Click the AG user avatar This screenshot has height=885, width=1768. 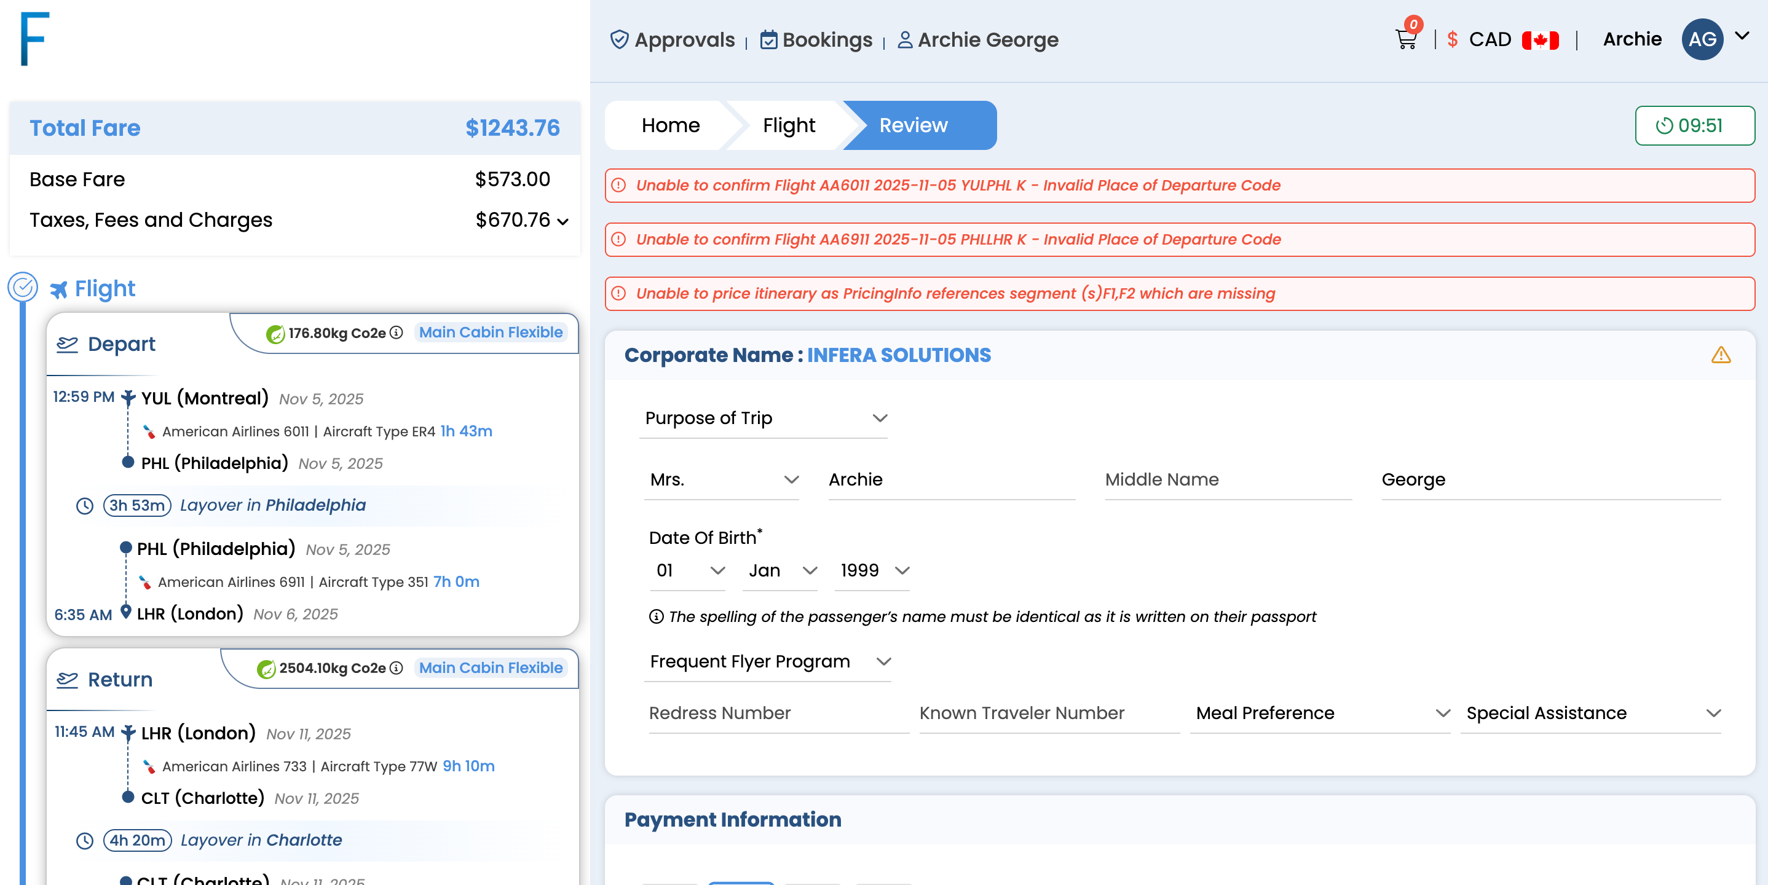(1702, 40)
